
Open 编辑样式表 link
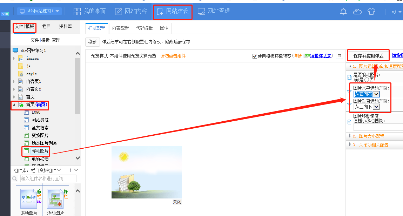(x=321, y=56)
